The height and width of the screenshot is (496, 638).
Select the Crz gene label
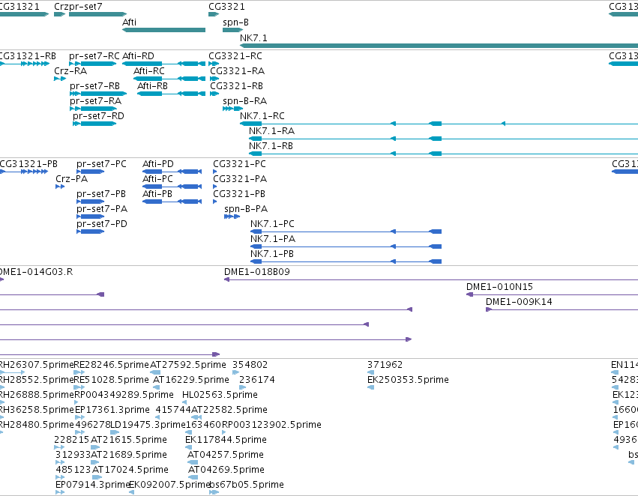pos(61,7)
